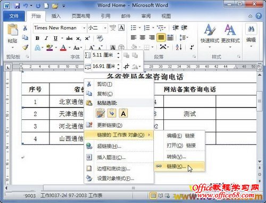
Task: Open the font size dropdown
Action: click(105, 28)
